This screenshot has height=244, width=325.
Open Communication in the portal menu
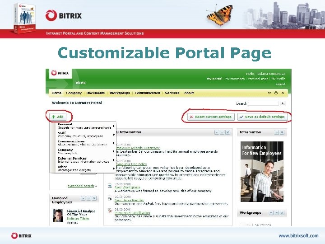tap(147, 93)
